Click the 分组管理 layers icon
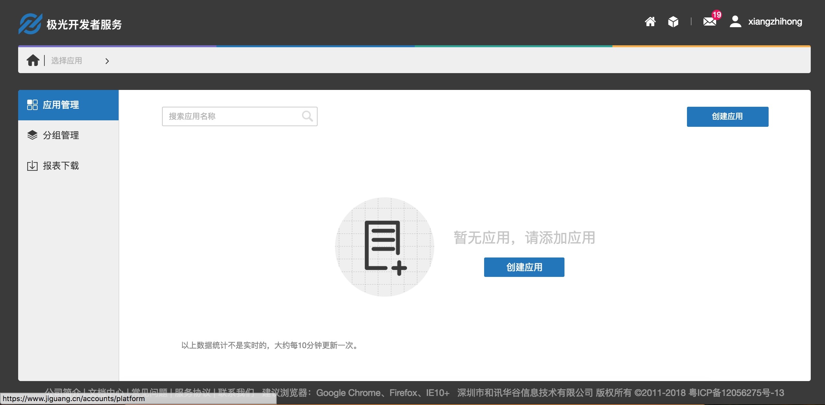825x405 pixels. (x=32, y=135)
